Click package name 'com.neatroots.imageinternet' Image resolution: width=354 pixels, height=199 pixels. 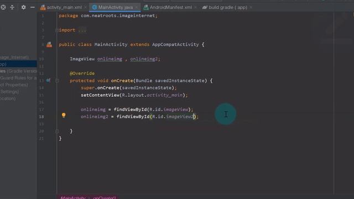point(118,15)
